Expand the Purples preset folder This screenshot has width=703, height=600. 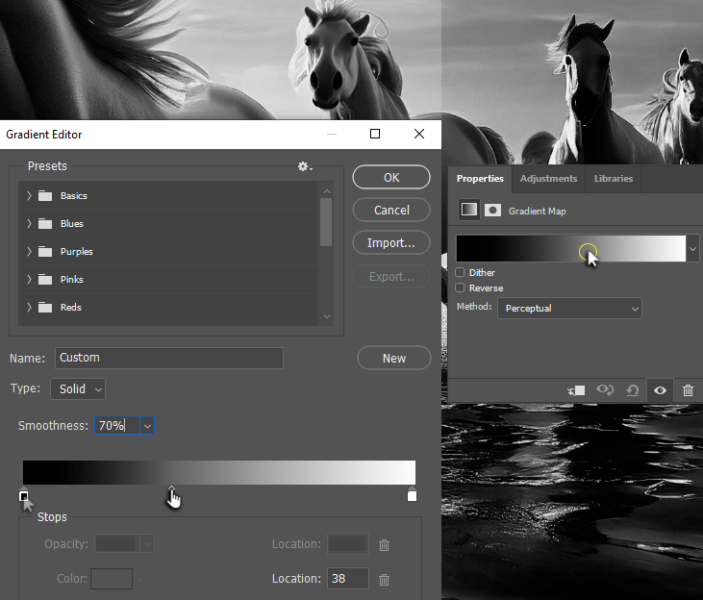coord(29,252)
